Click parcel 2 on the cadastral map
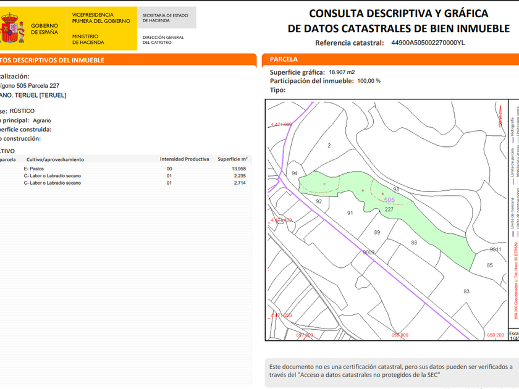 pyautogui.click(x=329, y=146)
